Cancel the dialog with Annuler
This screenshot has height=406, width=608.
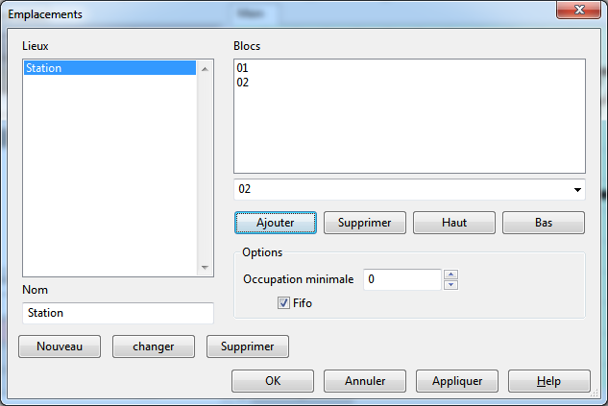365,380
